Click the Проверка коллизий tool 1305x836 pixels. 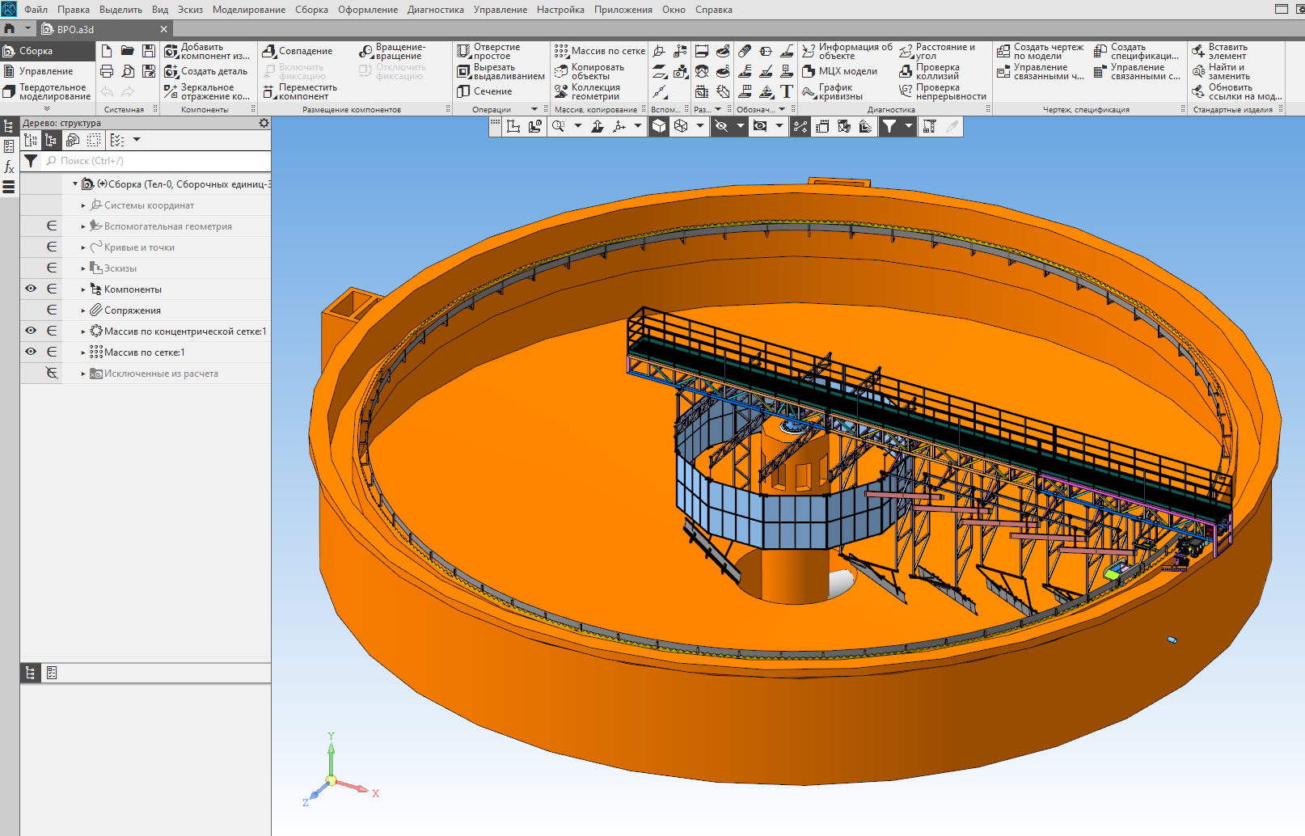930,71
